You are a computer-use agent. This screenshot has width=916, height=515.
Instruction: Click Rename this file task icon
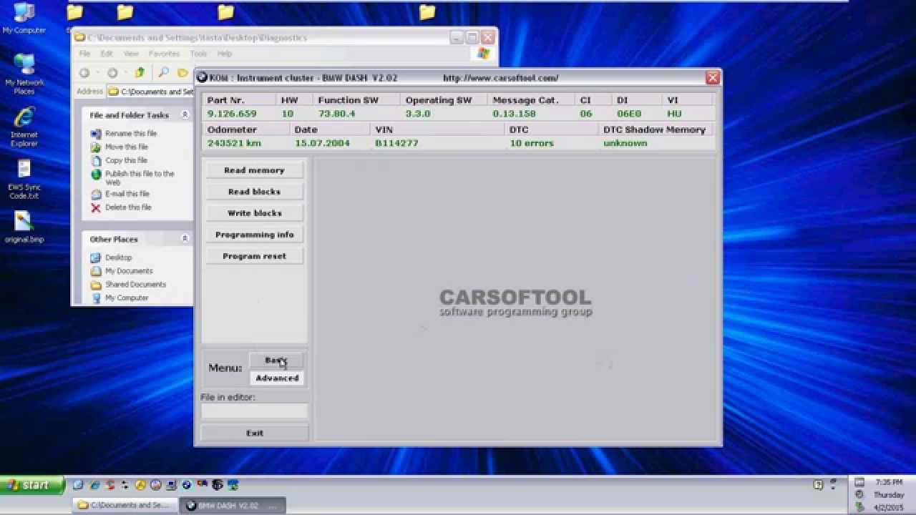click(96, 134)
